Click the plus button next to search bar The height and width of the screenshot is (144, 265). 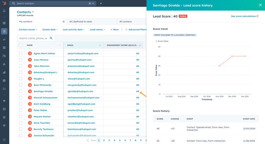(101, 4)
